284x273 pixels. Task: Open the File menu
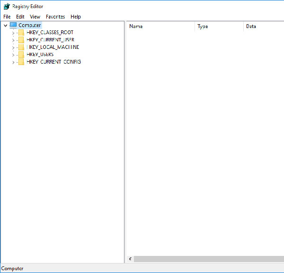(7, 17)
